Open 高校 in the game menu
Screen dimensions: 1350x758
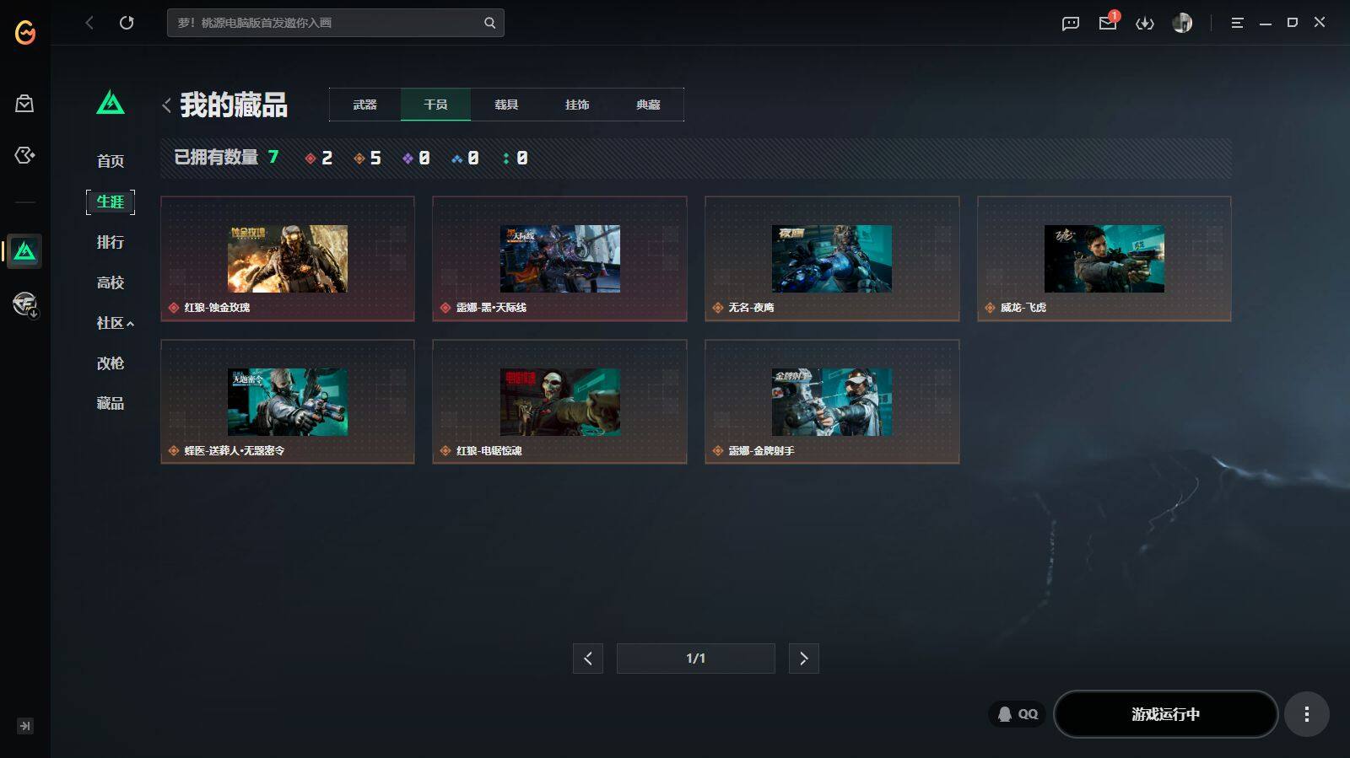pyautogui.click(x=111, y=282)
